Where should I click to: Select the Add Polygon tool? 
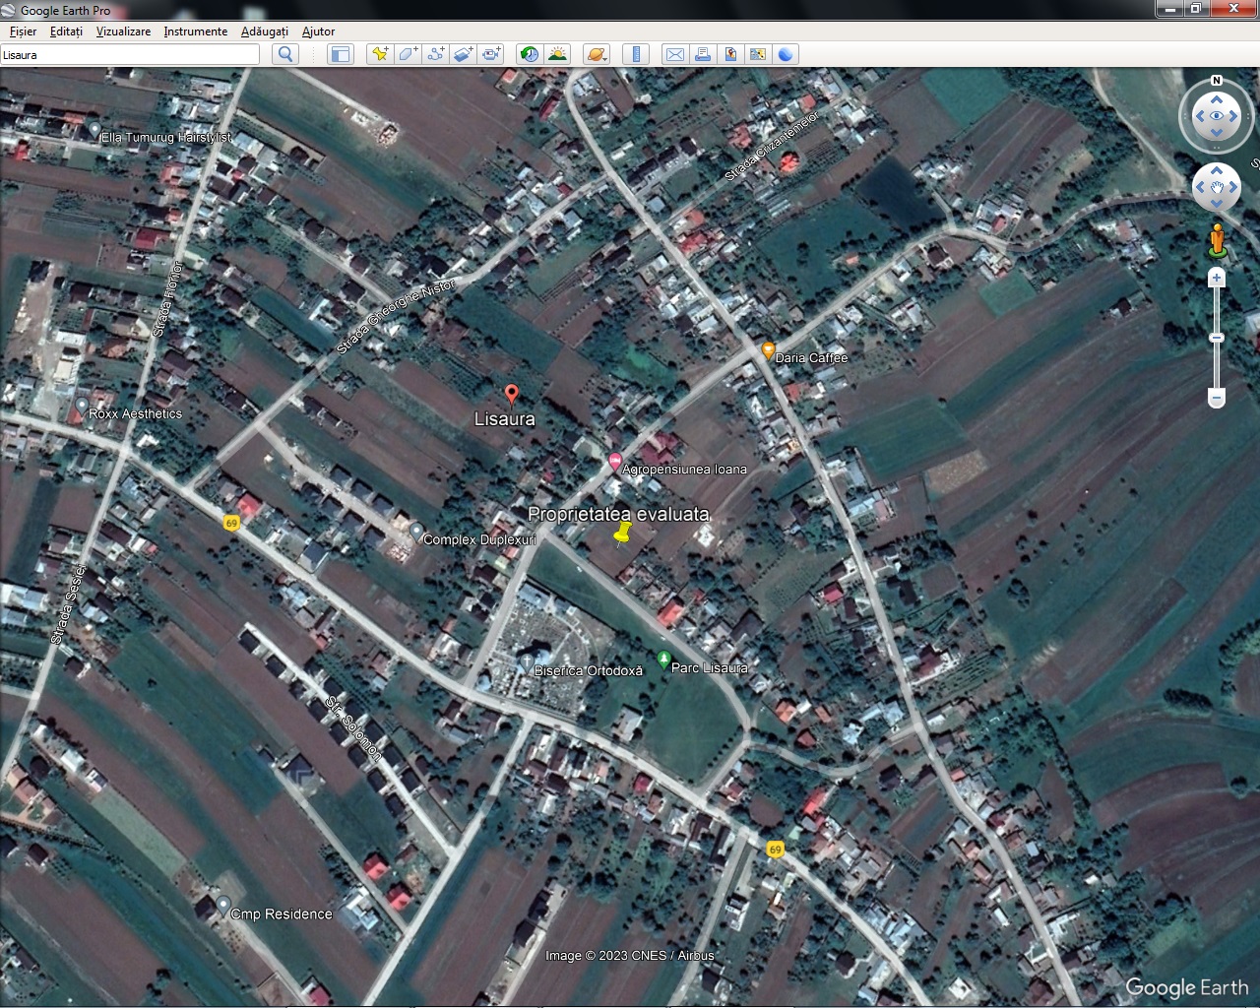pos(408,54)
